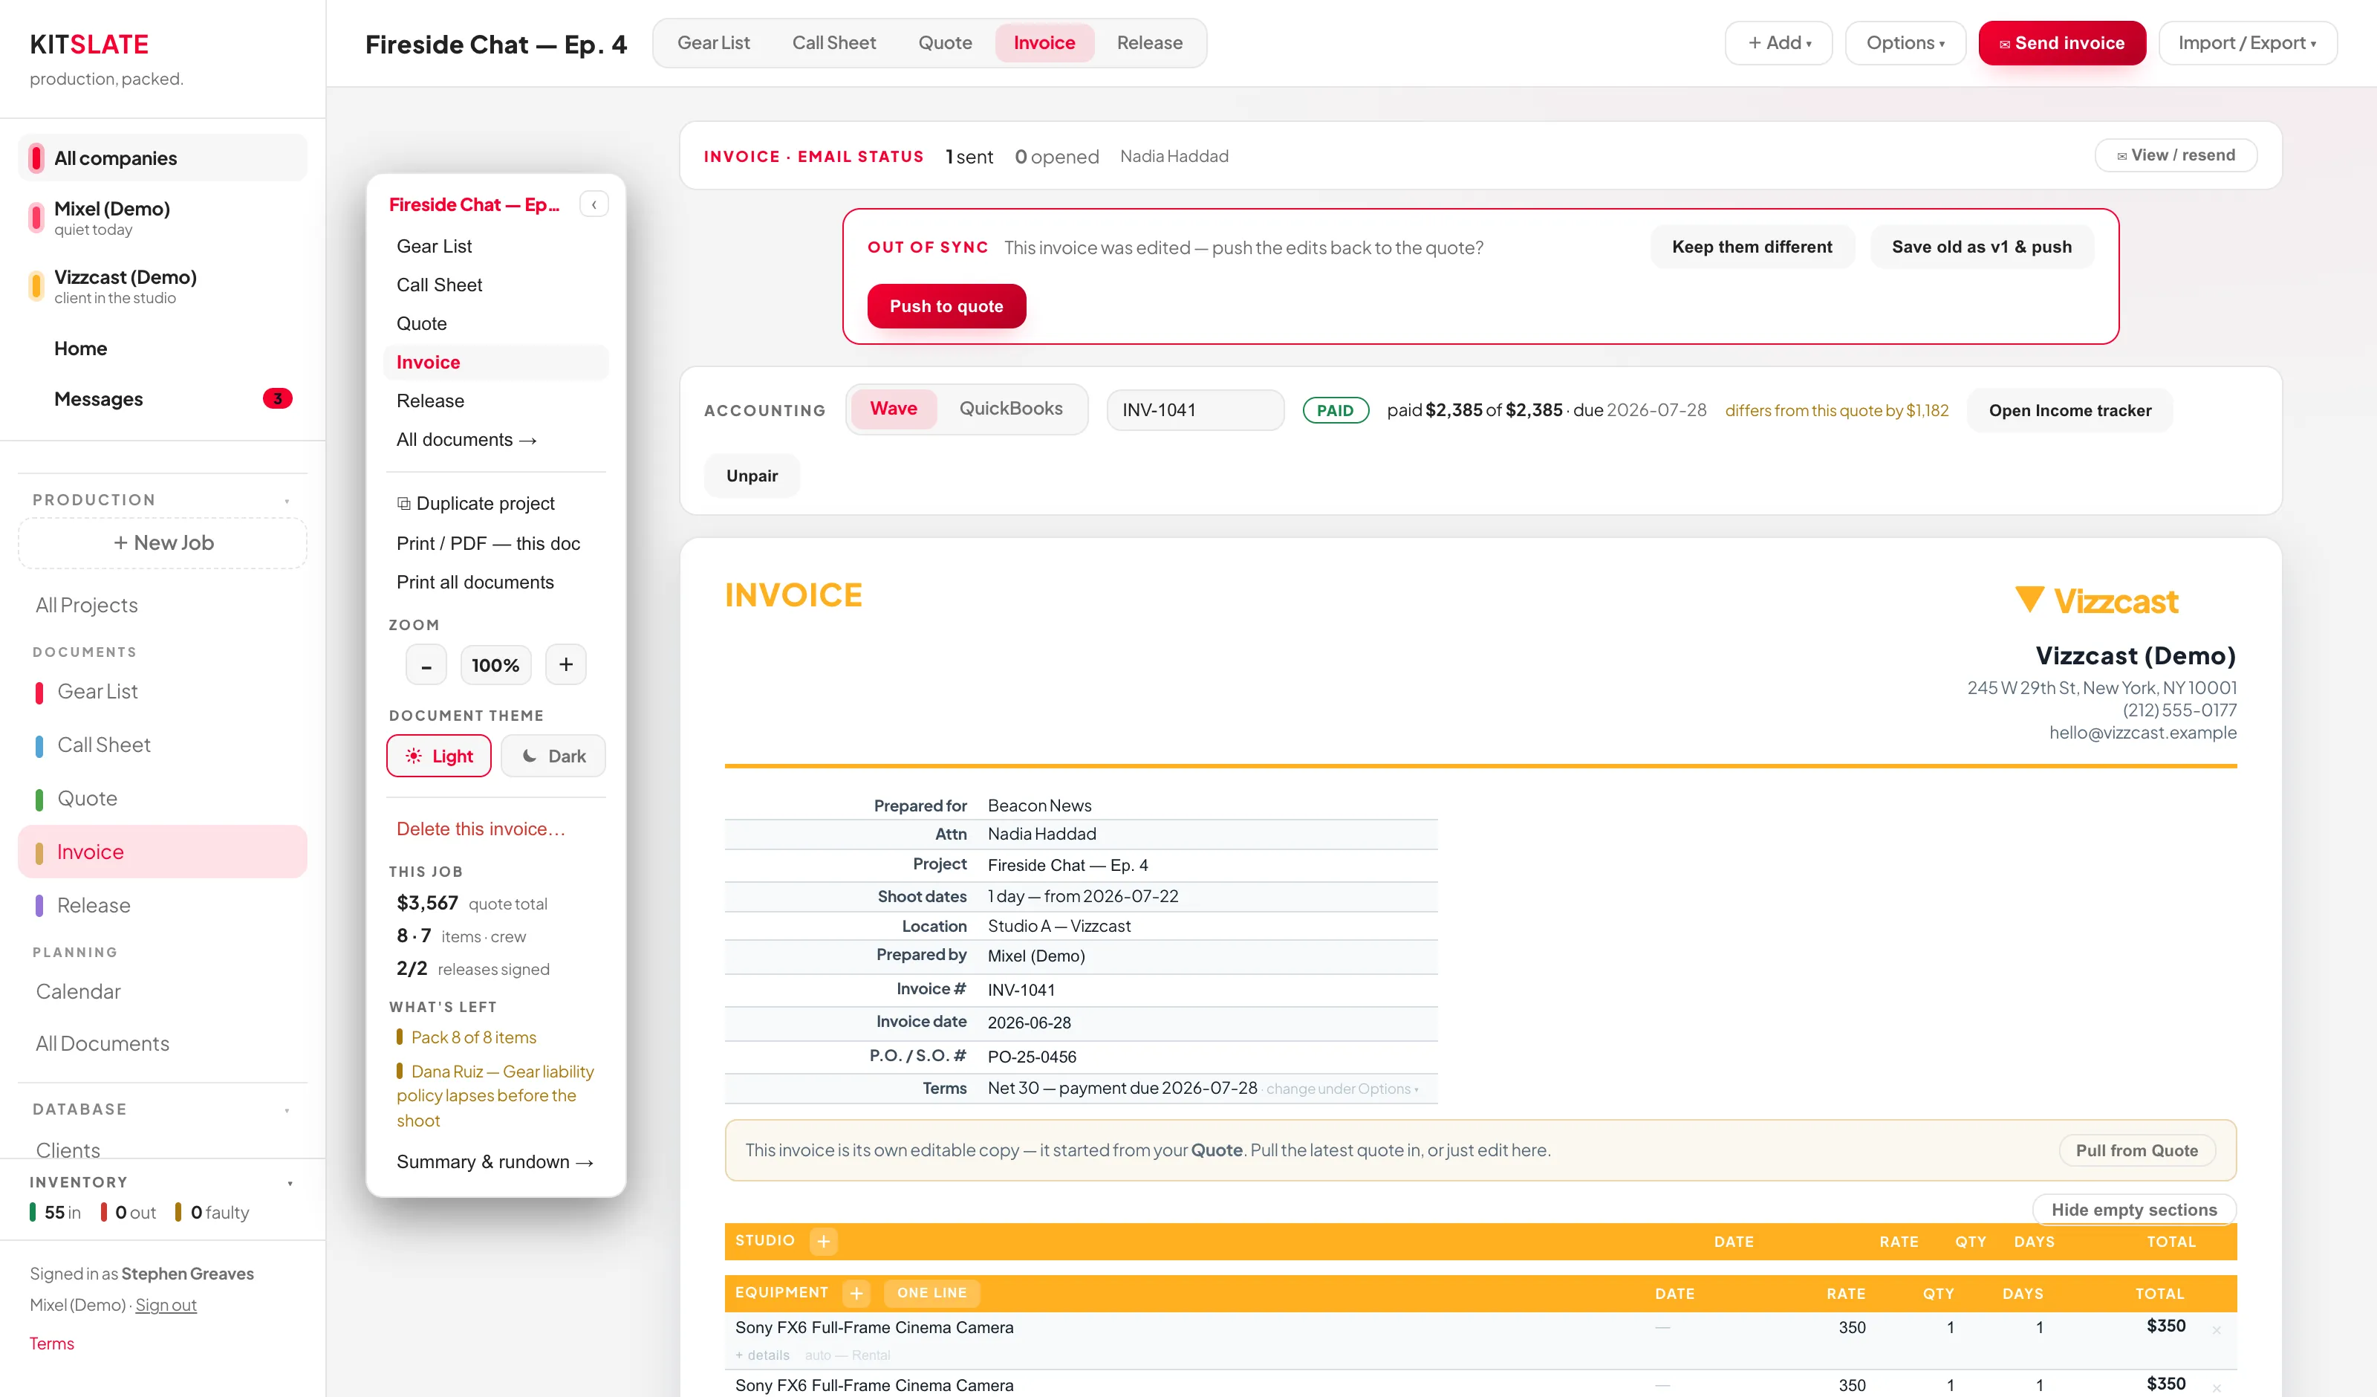Switch accounting to QuickBooks
This screenshot has width=2377, height=1397.
1010,409
